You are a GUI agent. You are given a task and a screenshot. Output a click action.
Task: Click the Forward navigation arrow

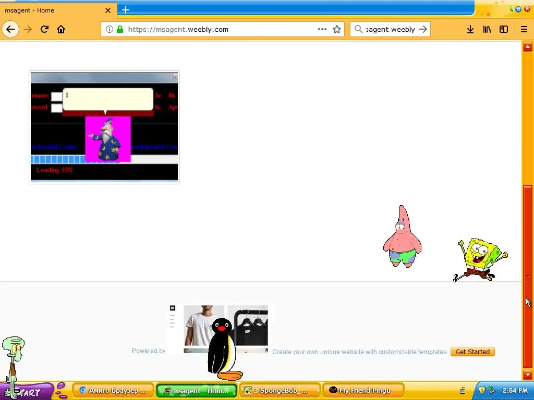[x=28, y=29]
